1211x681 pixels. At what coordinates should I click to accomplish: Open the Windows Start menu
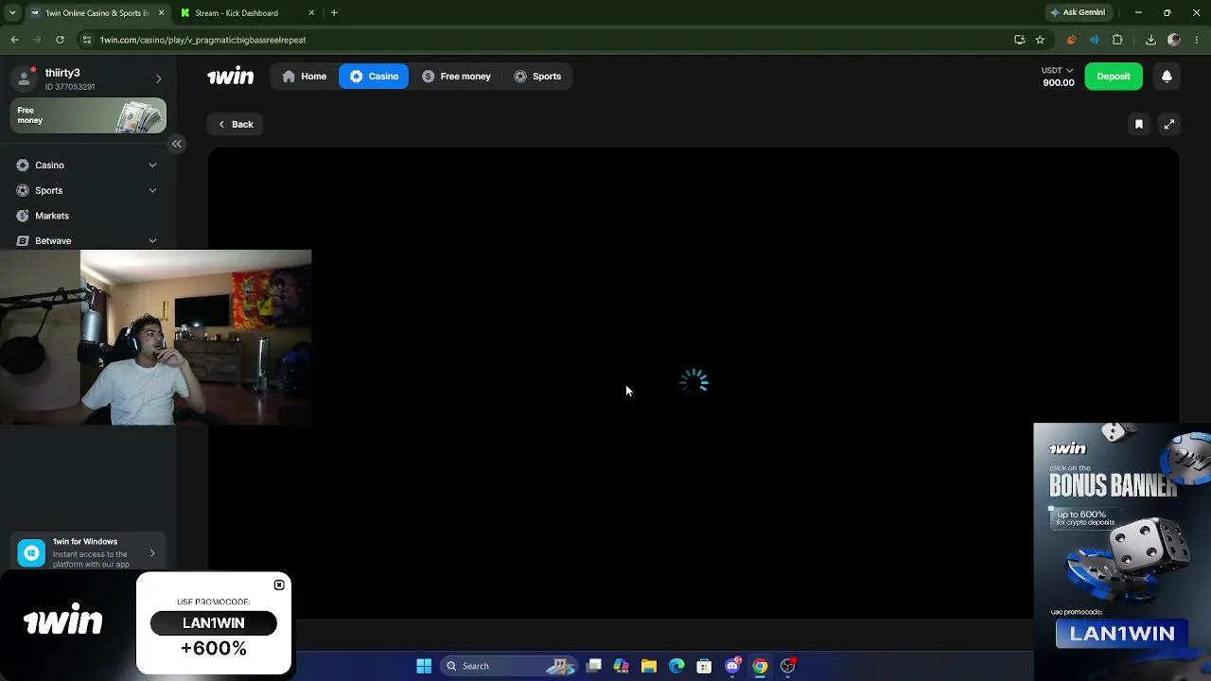click(424, 666)
